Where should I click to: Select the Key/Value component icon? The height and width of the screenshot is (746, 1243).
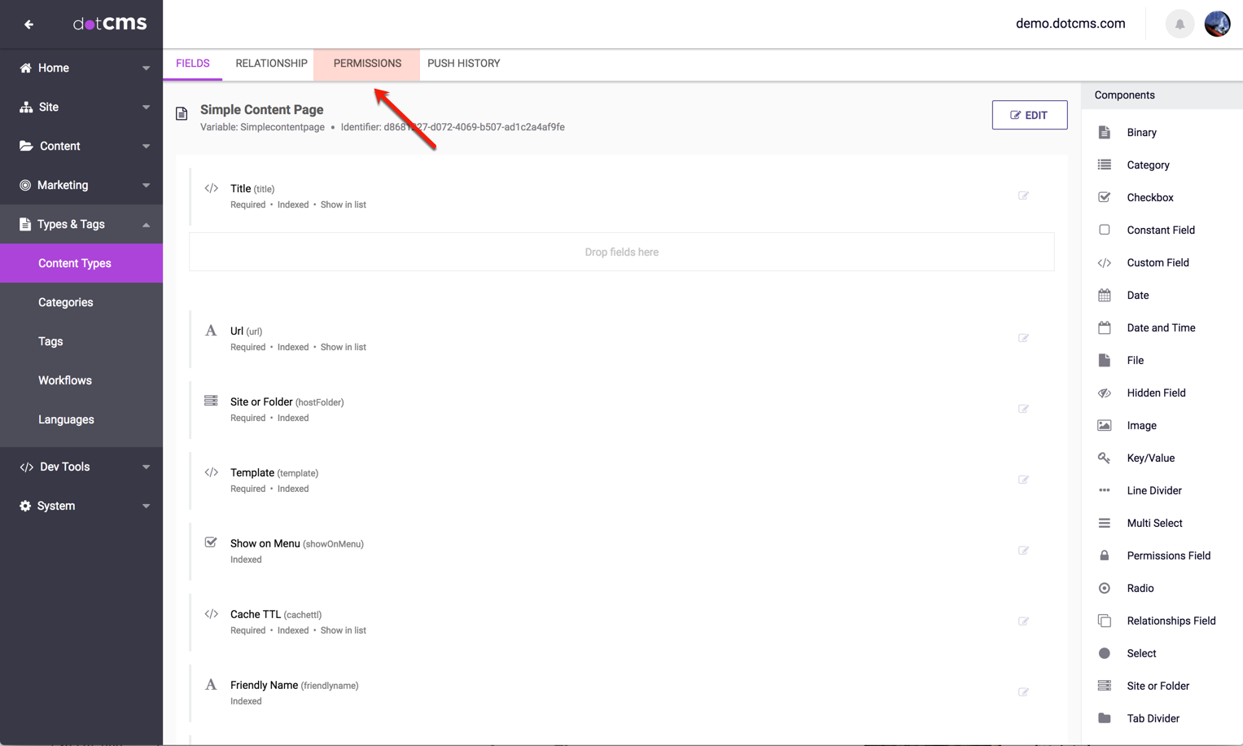tap(1104, 458)
